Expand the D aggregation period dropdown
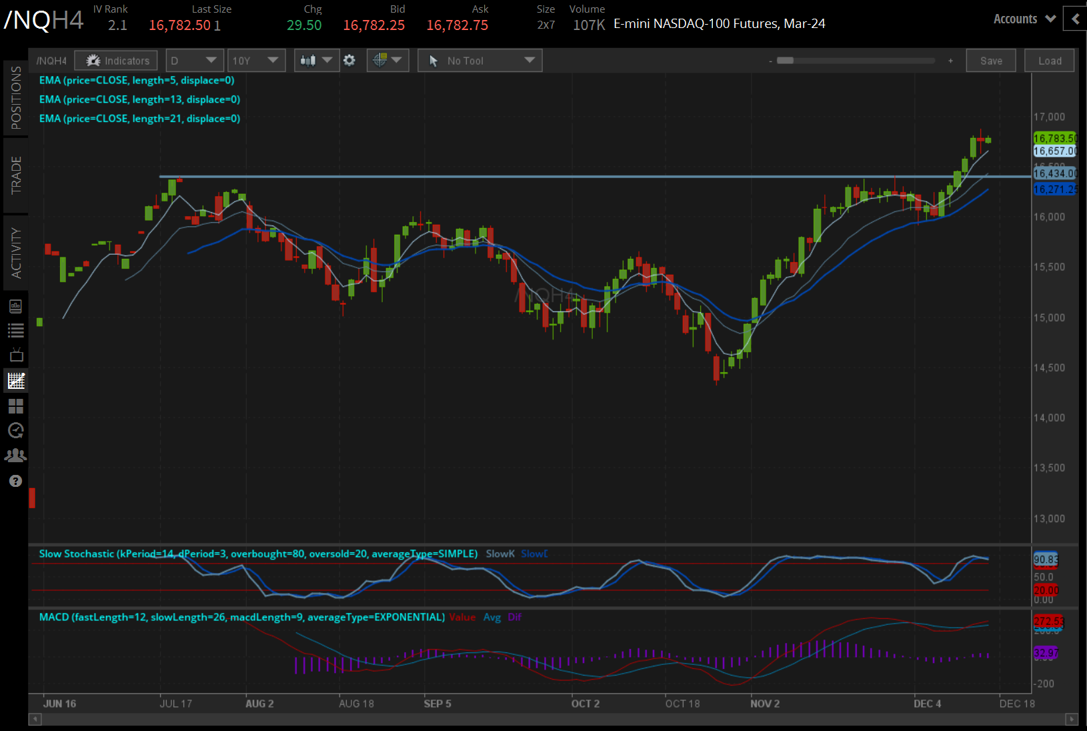 pyautogui.click(x=193, y=61)
